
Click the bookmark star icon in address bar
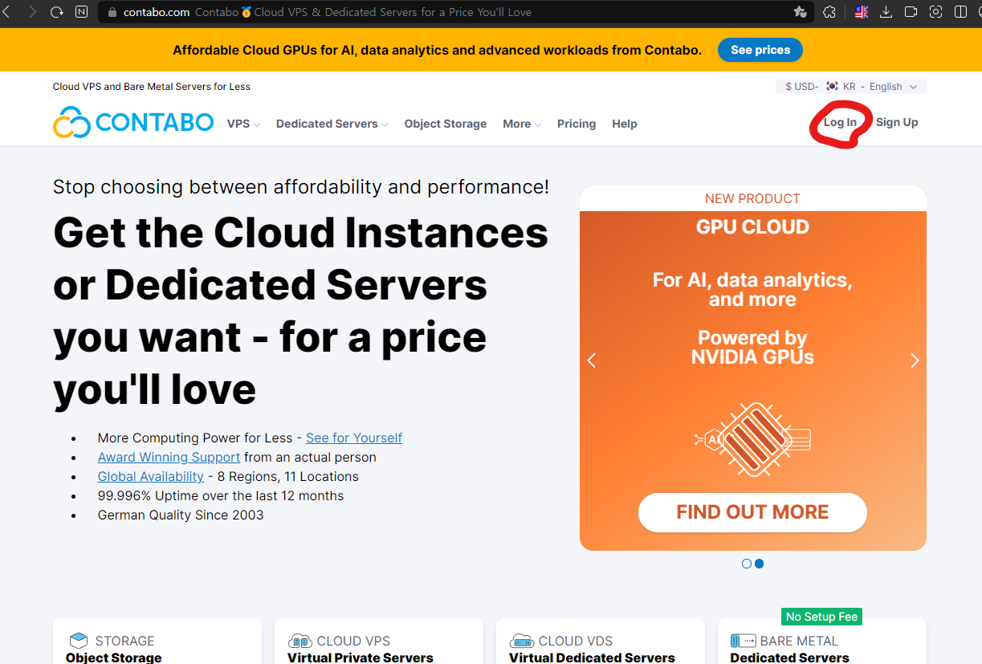[800, 12]
